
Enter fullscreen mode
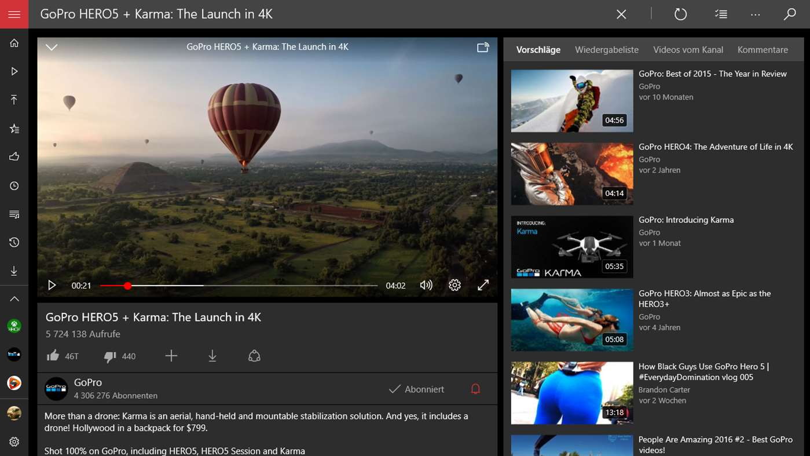click(x=483, y=285)
